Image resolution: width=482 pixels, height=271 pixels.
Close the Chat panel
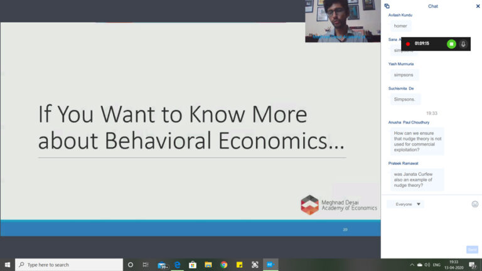pyautogui.click(x=478, y=6)
